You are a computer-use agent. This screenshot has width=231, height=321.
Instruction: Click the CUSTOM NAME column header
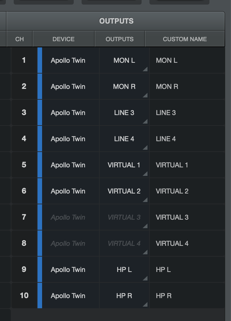click(x=185, y=39)
